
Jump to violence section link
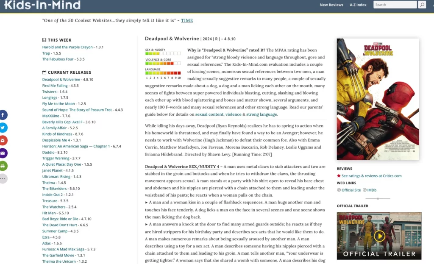tap(234, 114)
